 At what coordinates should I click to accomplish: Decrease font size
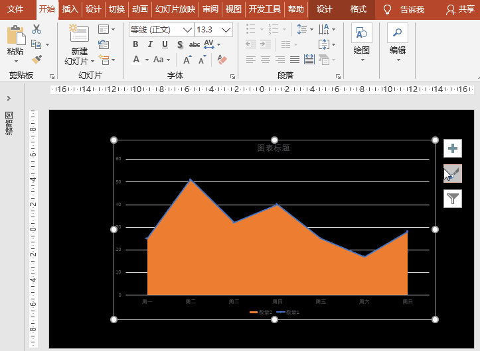[202, 60]
